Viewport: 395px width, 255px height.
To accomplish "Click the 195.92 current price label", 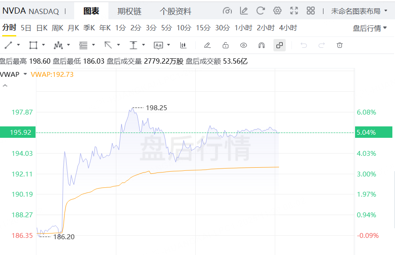I will click(x=18, y=132).
